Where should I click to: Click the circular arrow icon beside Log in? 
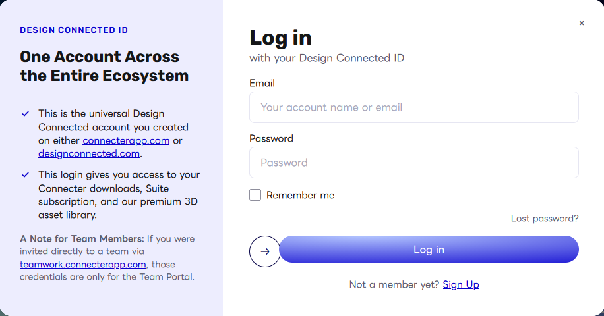click(264, 251)
